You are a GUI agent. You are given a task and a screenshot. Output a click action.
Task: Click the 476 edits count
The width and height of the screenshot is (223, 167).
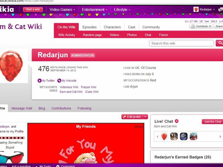tap(44, 69)
